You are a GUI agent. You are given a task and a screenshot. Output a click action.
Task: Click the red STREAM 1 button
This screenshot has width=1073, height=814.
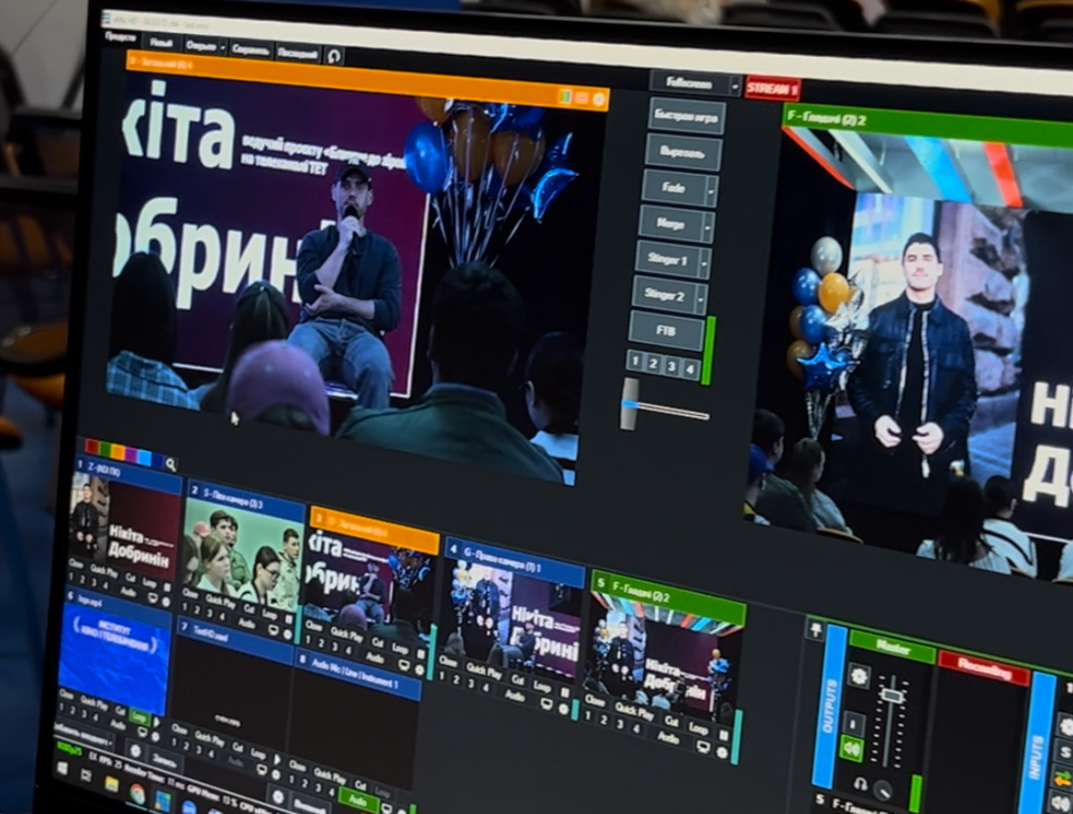772,89
